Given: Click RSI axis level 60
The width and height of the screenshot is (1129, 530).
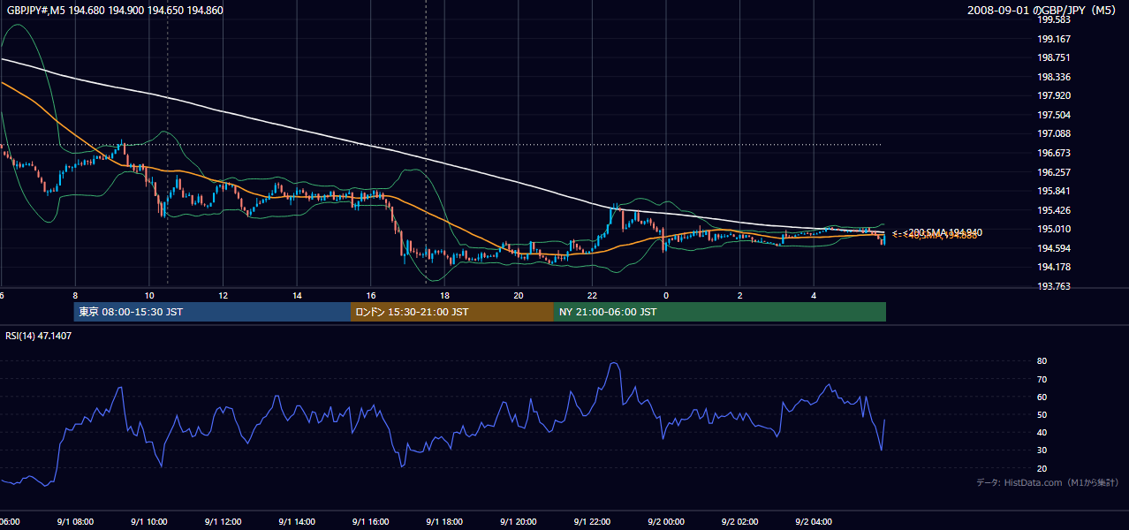Looking at the screenshot, I should tap(1042, 397).
